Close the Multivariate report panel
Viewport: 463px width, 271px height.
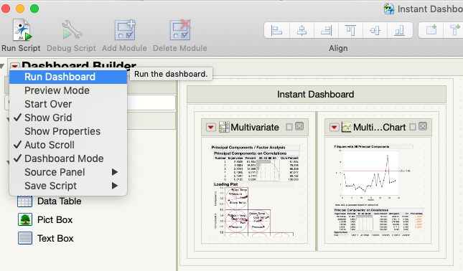[299, 126]
